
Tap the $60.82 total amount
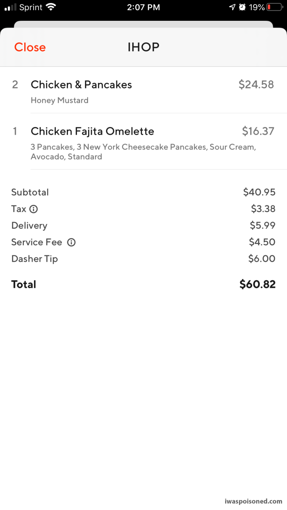[257, 284]
